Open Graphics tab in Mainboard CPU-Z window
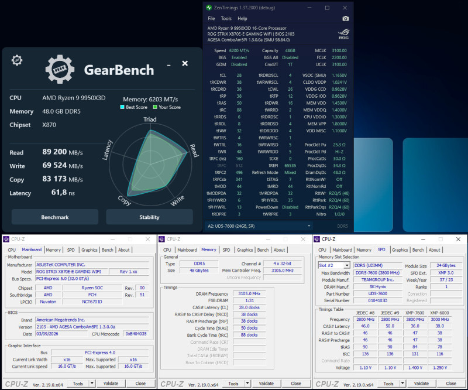Viewport: 468px width, 390px height. click(x=90, y=250)
